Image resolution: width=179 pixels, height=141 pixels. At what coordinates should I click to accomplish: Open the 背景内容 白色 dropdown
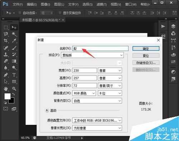97,101
